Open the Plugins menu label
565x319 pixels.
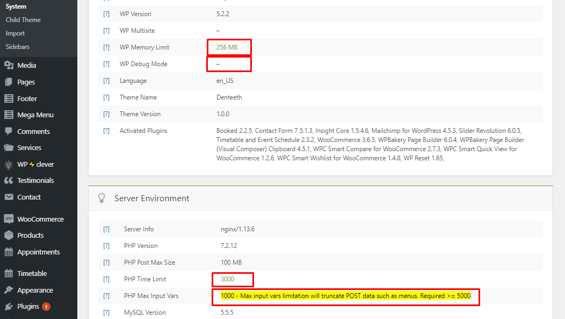pyautogui.click(x=28, y=307)
